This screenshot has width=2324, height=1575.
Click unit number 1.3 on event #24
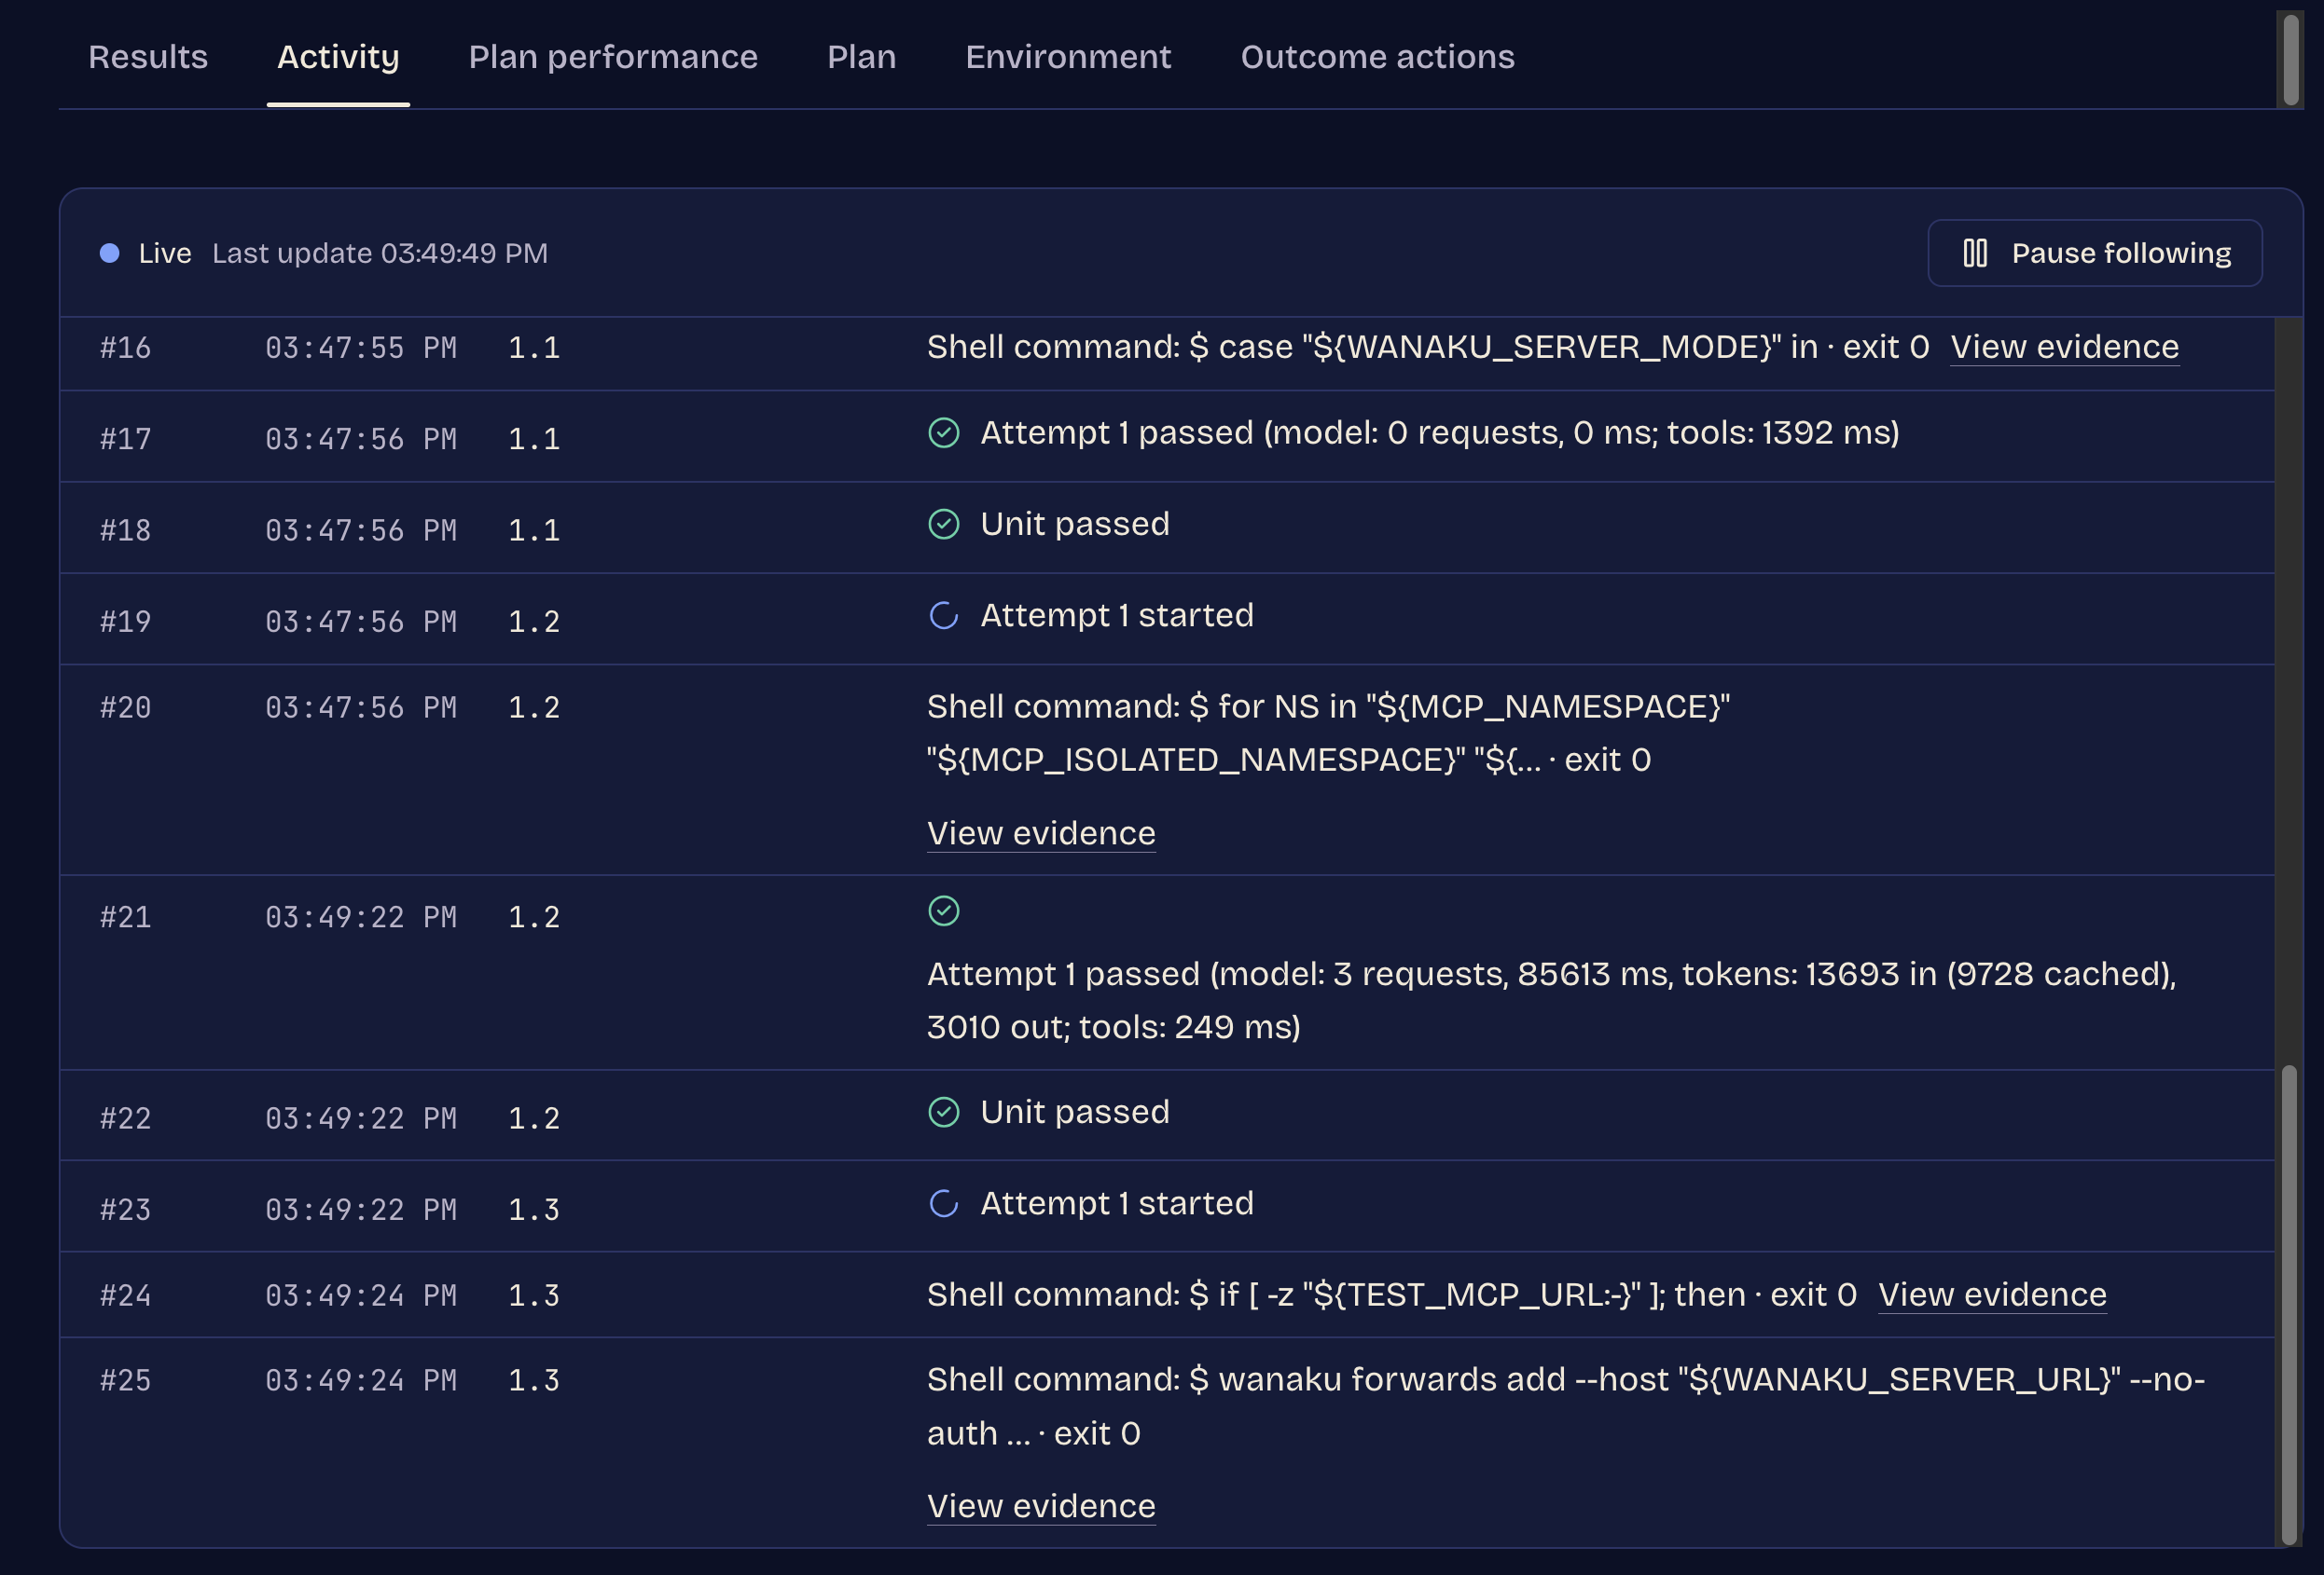534,1295
